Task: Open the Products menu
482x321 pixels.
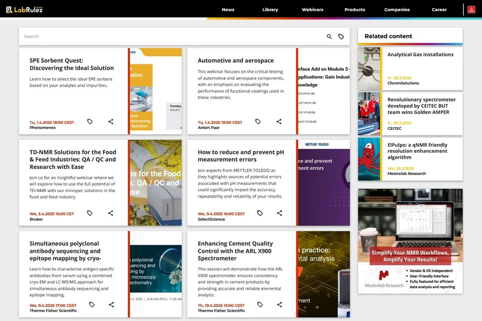Action: (355, 9)
